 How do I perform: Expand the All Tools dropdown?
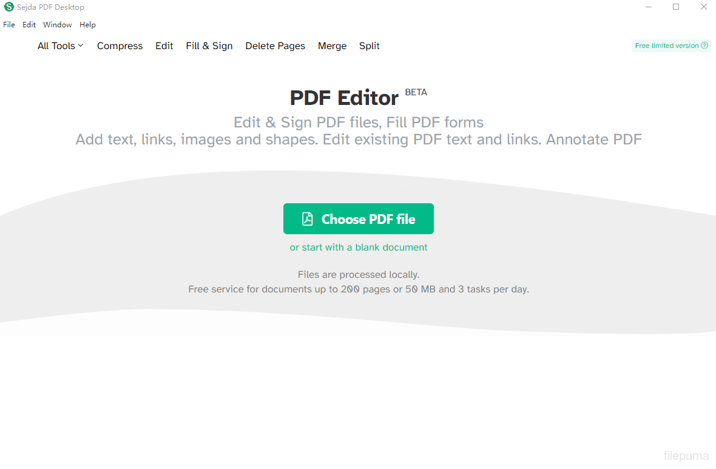point(60,46)
